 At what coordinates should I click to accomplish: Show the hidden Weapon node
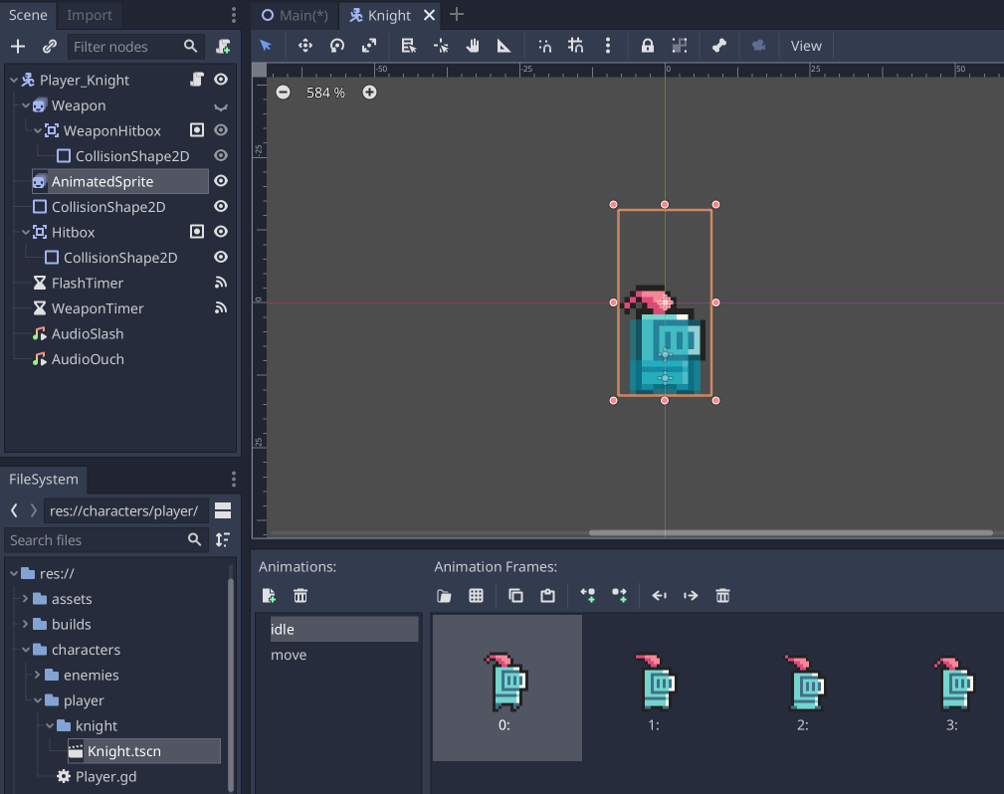(x=221, y=106)
